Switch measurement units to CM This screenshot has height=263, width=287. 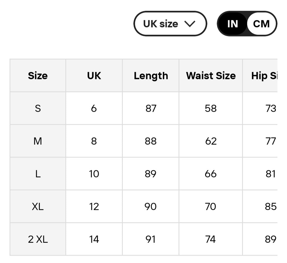pos(261,24)
